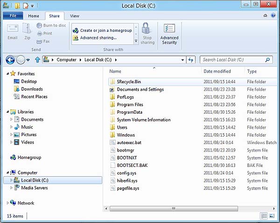Open the Home ribbon tab
The image size is (280, 223).
point(34,16)
